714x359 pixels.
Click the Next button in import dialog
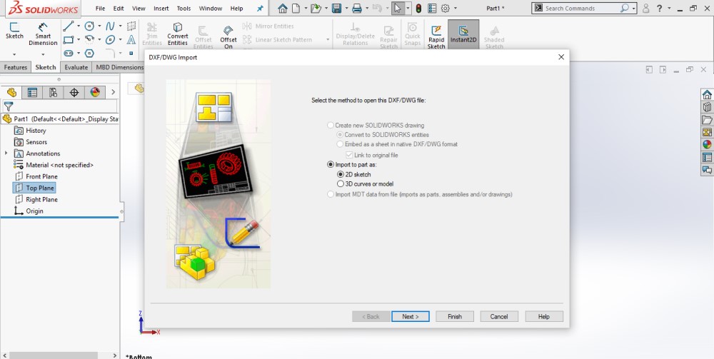click(x=411, y=316)
